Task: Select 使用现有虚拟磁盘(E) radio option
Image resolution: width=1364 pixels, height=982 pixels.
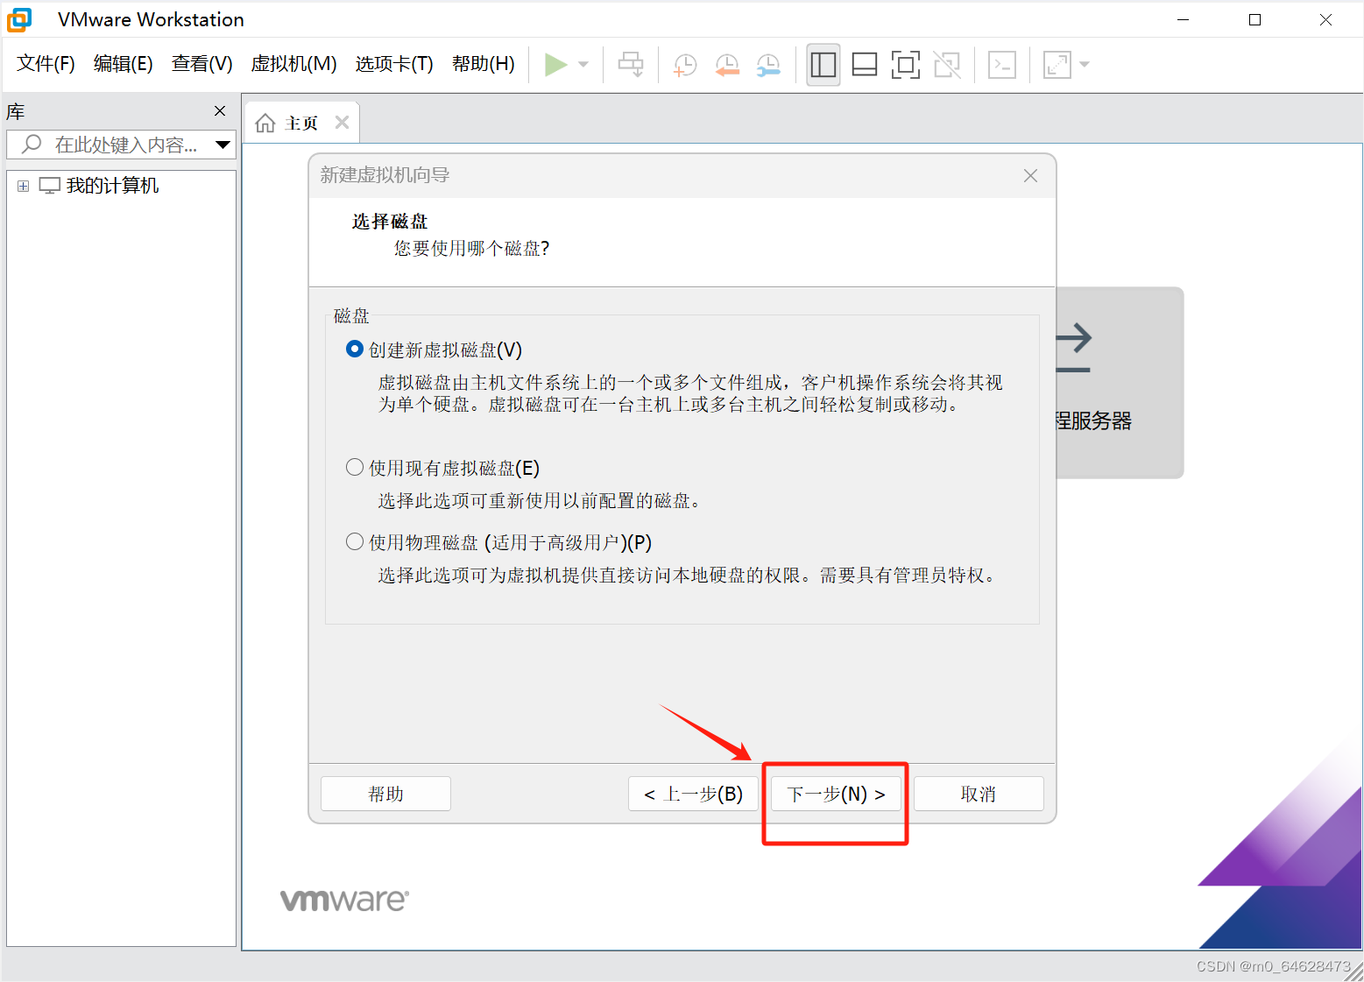Action: click(x=355, y=468)
